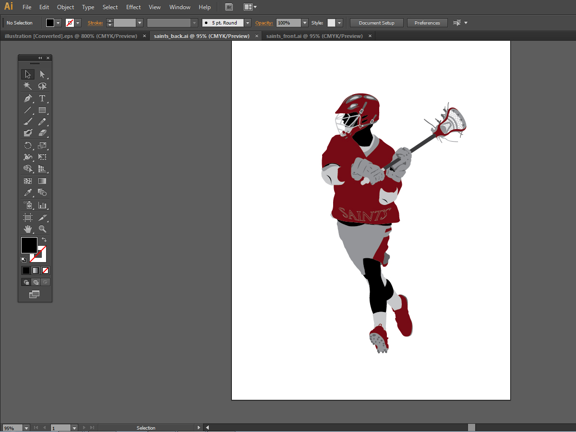
Task: Activate the Eyedropper tool
Action: pos(28,192)
